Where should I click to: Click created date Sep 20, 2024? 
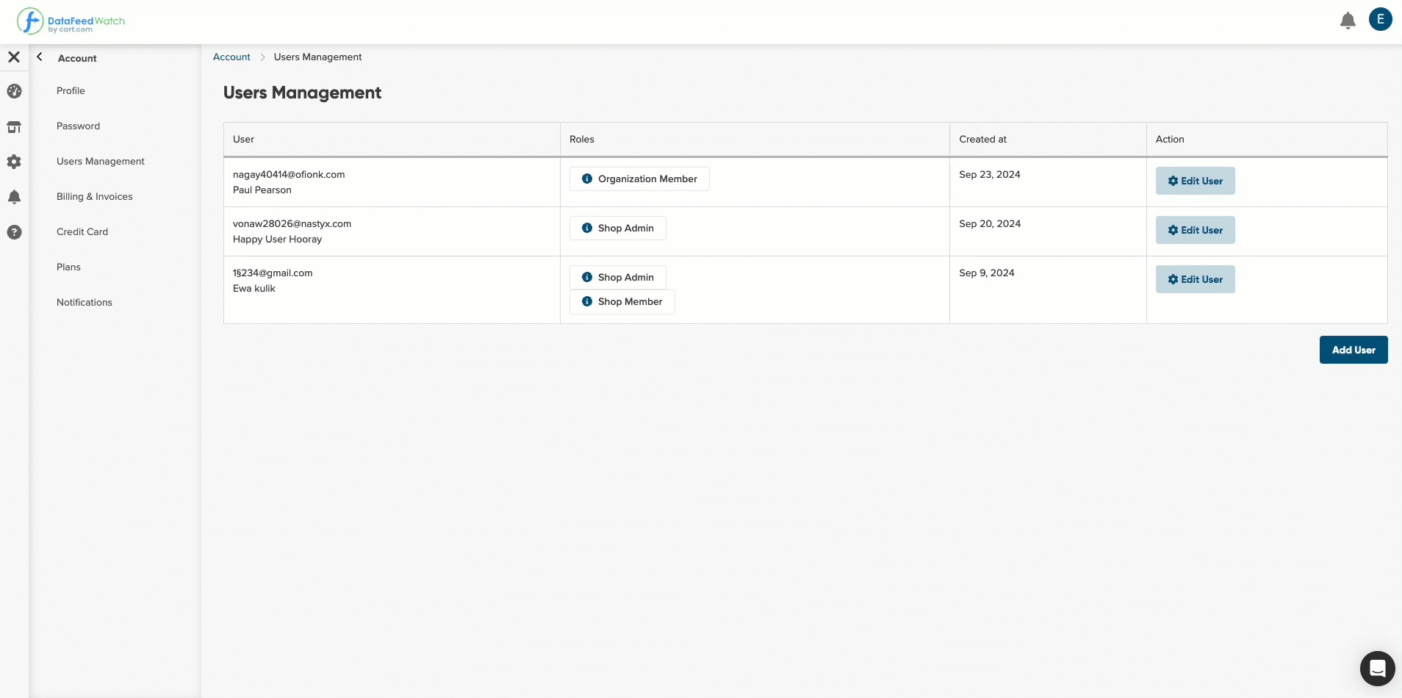pyautogui.click(x=990, y=223)
